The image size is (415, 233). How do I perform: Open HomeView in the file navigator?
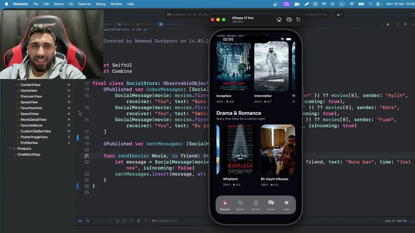point(29,91)
